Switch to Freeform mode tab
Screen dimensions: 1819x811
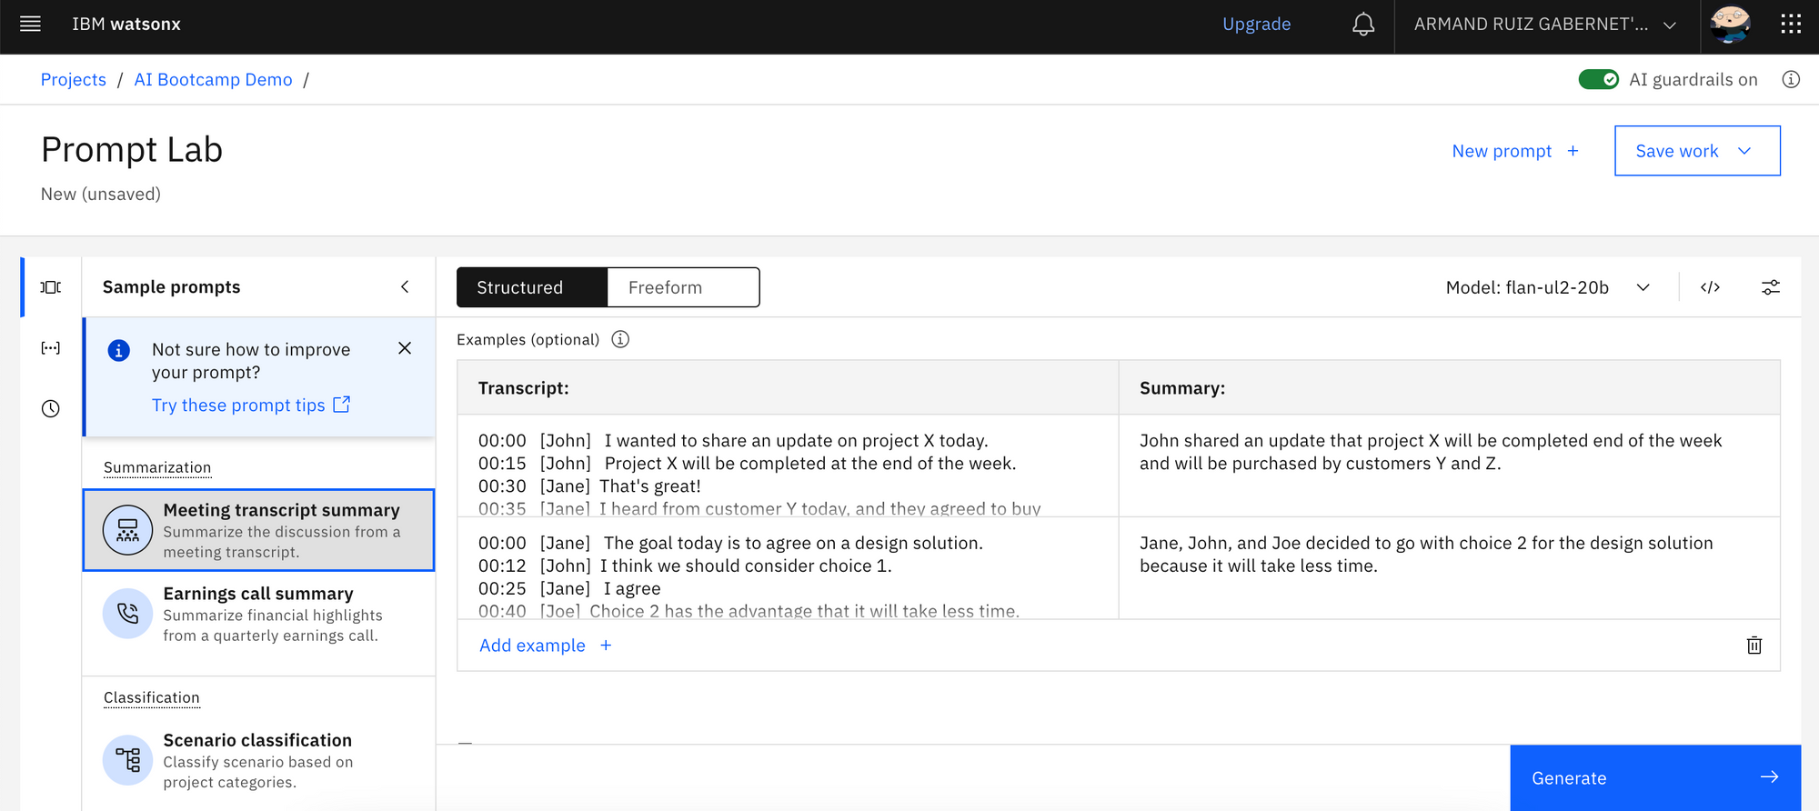point(683,287)
